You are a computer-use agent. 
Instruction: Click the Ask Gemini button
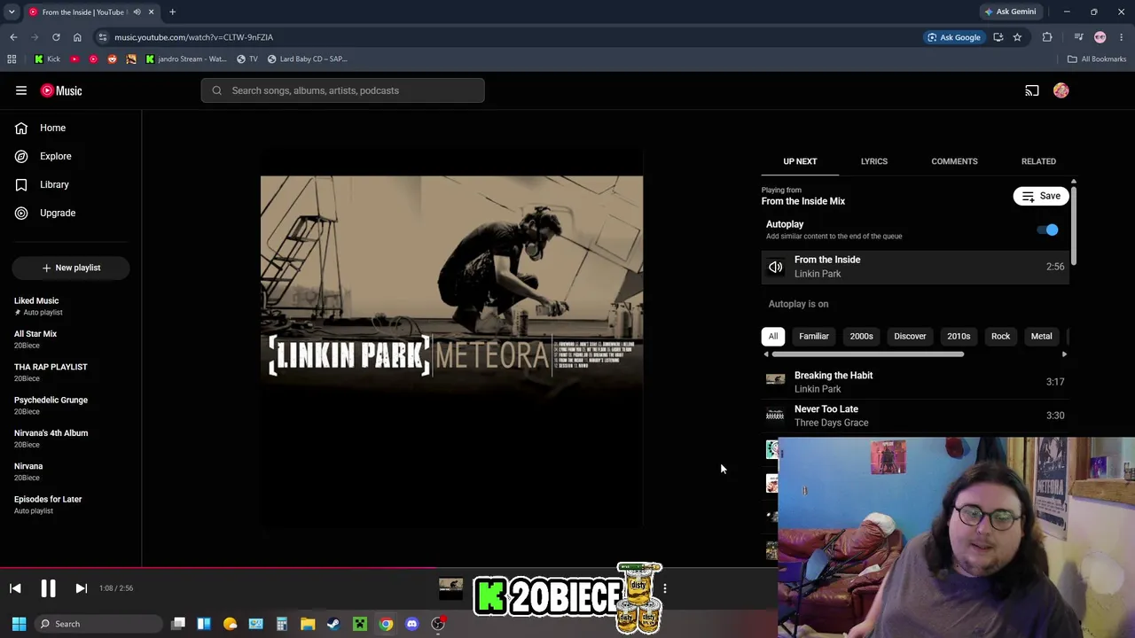click(1009, 12)
